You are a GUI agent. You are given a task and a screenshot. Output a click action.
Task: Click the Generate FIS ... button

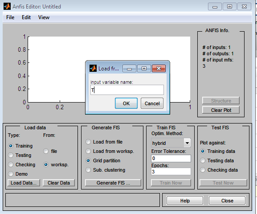tap(113, 183)
